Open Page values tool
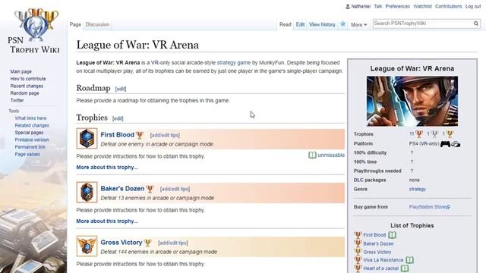 [27, 154]
